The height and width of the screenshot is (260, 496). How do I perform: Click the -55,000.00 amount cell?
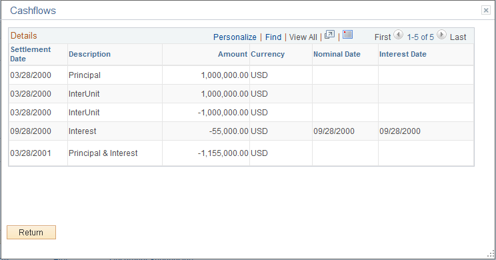point(229,131)
